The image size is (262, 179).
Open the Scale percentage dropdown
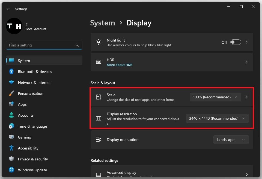pyautogui.click(x=215, y=97)
